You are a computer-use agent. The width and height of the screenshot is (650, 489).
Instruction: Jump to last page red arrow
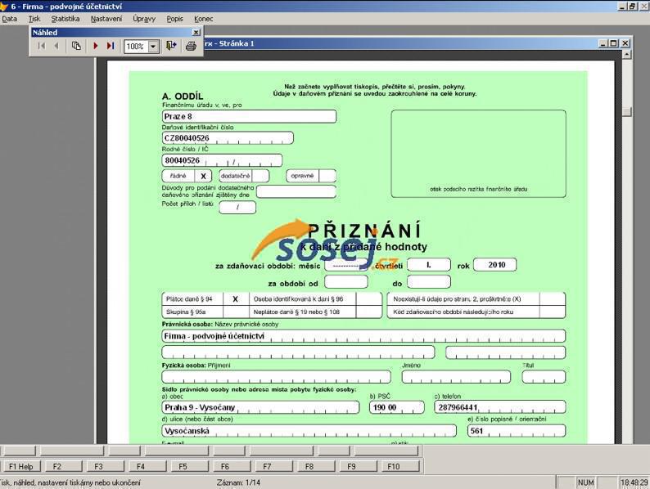pyautogui.click(x=111, y=46)
